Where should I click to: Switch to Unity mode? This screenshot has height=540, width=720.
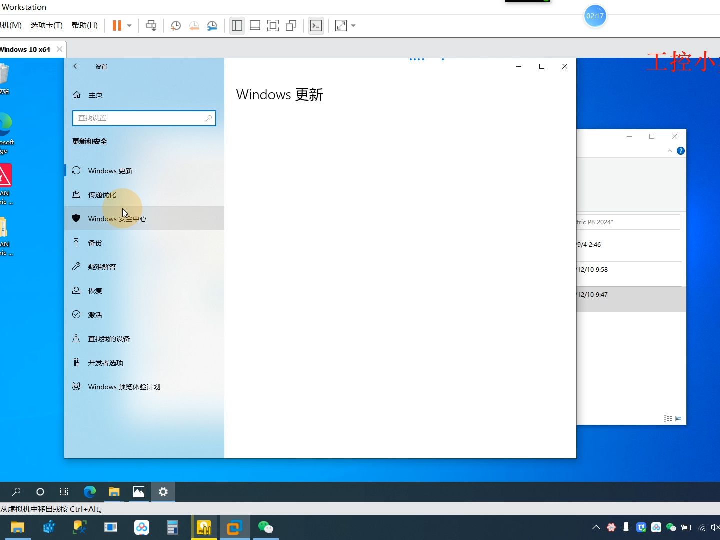[x=291, y=25]
